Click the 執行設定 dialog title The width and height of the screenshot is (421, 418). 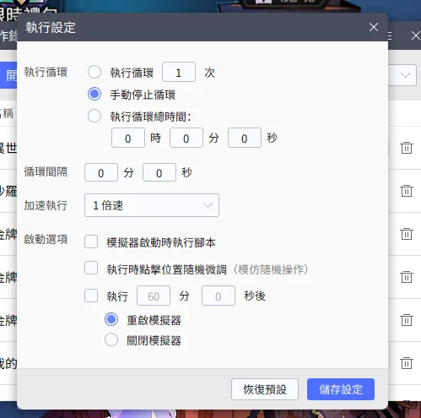pyautogui.click(x=51, y=28)
